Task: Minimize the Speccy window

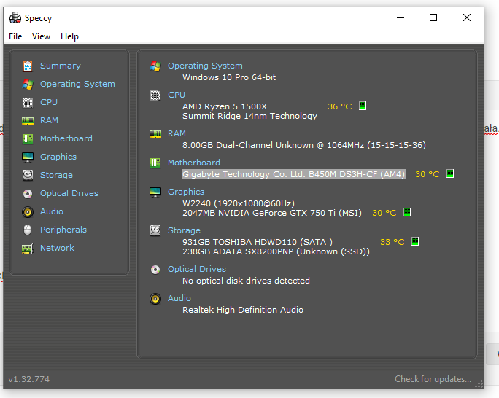Action: [x=401, y=17]
